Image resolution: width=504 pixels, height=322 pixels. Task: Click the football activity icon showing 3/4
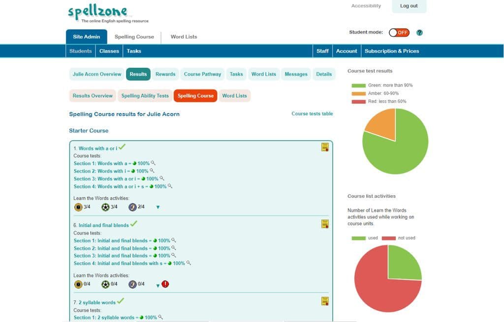pyautogui.click(x=105, y=207)
